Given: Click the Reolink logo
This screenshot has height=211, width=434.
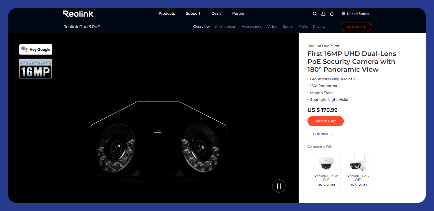Looking at the screenshot, I should click(x=78, y=14).
